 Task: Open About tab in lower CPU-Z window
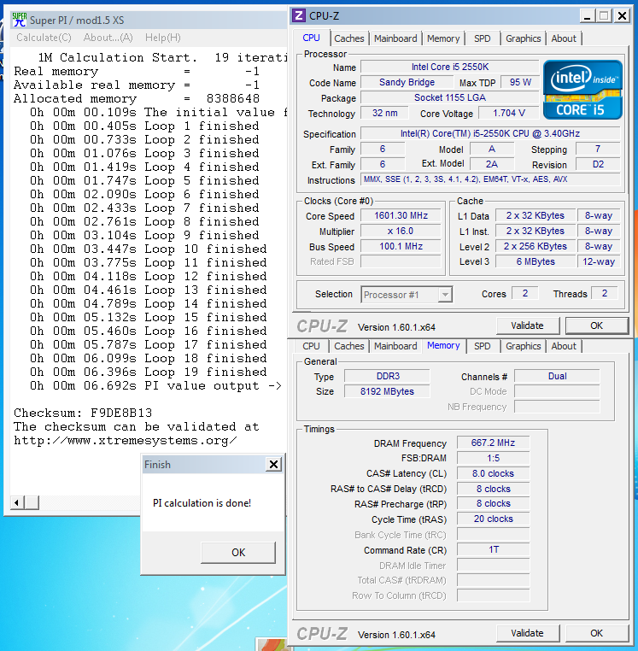click(x=564, y=346)
